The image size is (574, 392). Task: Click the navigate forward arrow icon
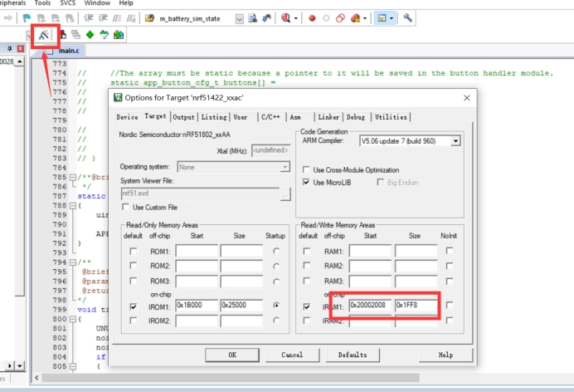click(x=8, y=18)
